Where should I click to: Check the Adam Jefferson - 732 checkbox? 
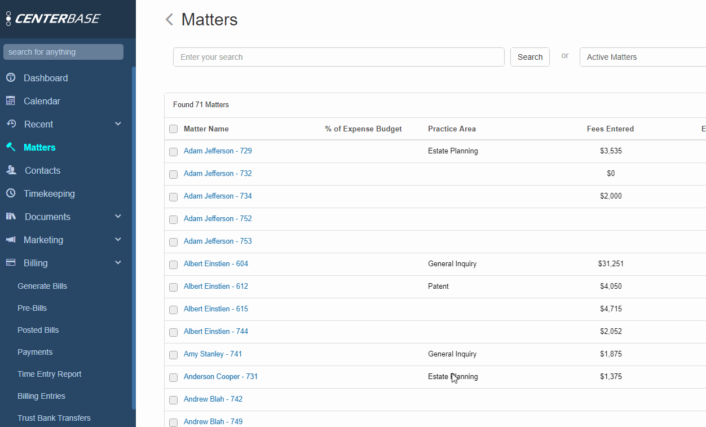coord(174,174)
